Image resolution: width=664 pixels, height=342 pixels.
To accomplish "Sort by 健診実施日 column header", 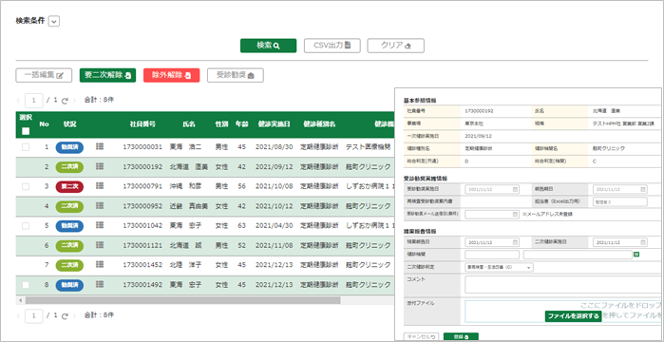I will click(x=274, y=124).
